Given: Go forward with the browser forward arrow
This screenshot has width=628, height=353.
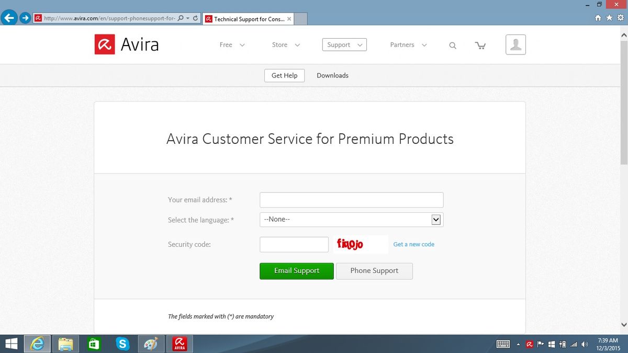Looking at the screenshot, I should 25,18.
